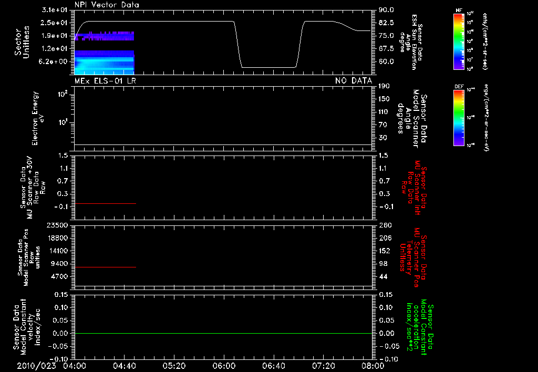Select the "MEx ELS-01 LR" panel title
Screen dimensions: 538x372
pyautogui.click(x=105, y=81)
